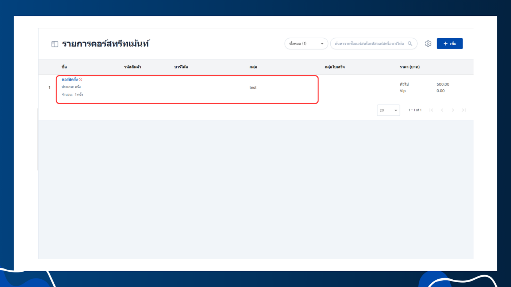Open the ทั้งหมด (1) filter dropdown
The width and height of the screenshot is (511, 287).
pyautogui.click(x=306, y=44)
